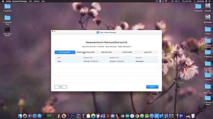Image resolution: width=213 pixels, height=119 pixels.
Task: Open Spotlight search magnifier icon
Action: click(x=194, y=1)
